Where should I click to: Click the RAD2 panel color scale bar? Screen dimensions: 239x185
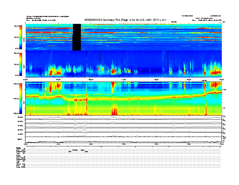(21, 37)
